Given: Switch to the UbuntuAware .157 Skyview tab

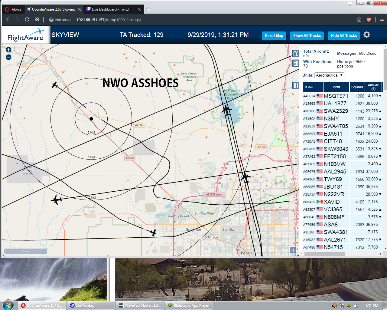Looking at the screenshot, I should click(x=54, y=9).
